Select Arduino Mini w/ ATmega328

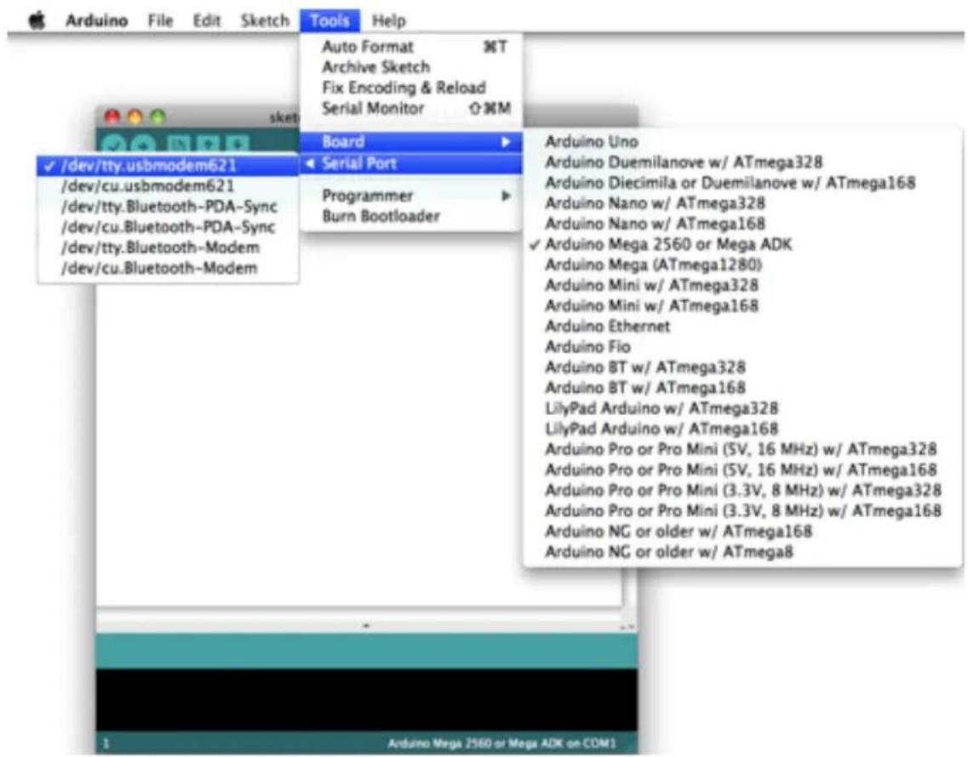pos(742,285)
